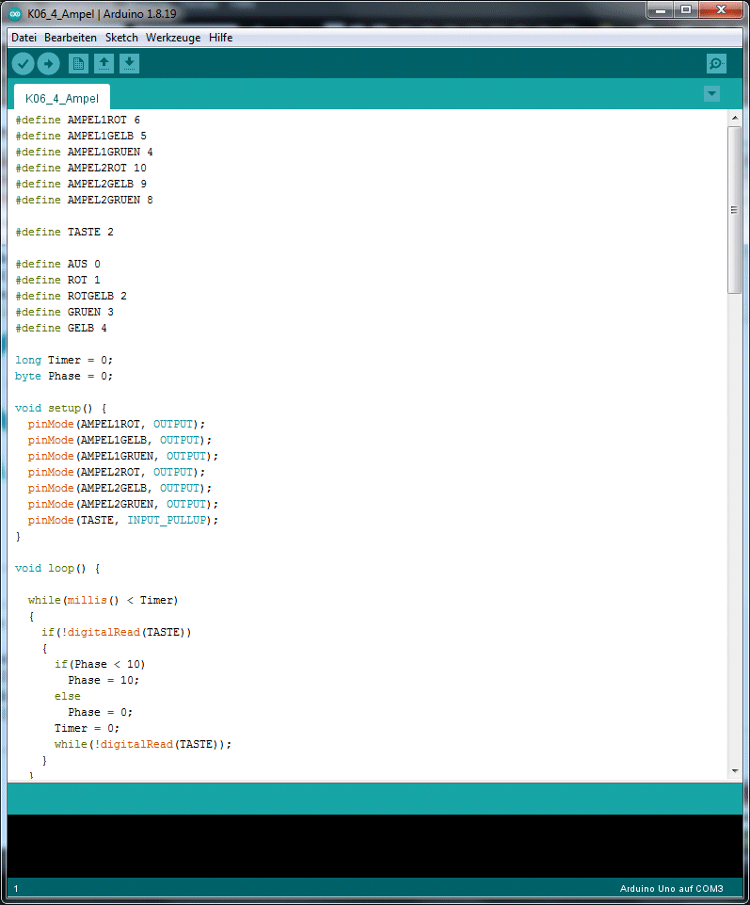The width and height of the screenshot is (750, 905).
Task: Click the 'void loop() {' line
Action: pos(57,569)
